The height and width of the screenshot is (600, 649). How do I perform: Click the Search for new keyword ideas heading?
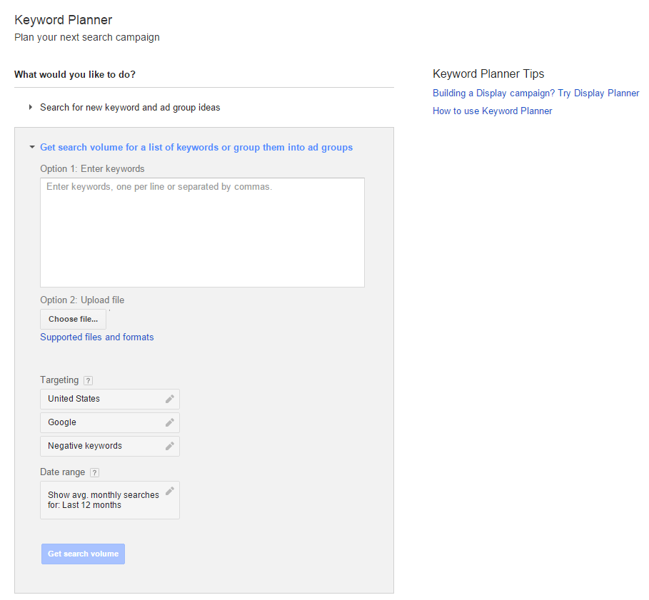pos(130,108)
